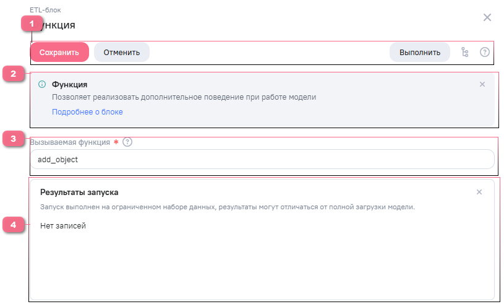Close the ETL-блок Функция panel
The width and height of the screenshot is (504, 304).
487,17
